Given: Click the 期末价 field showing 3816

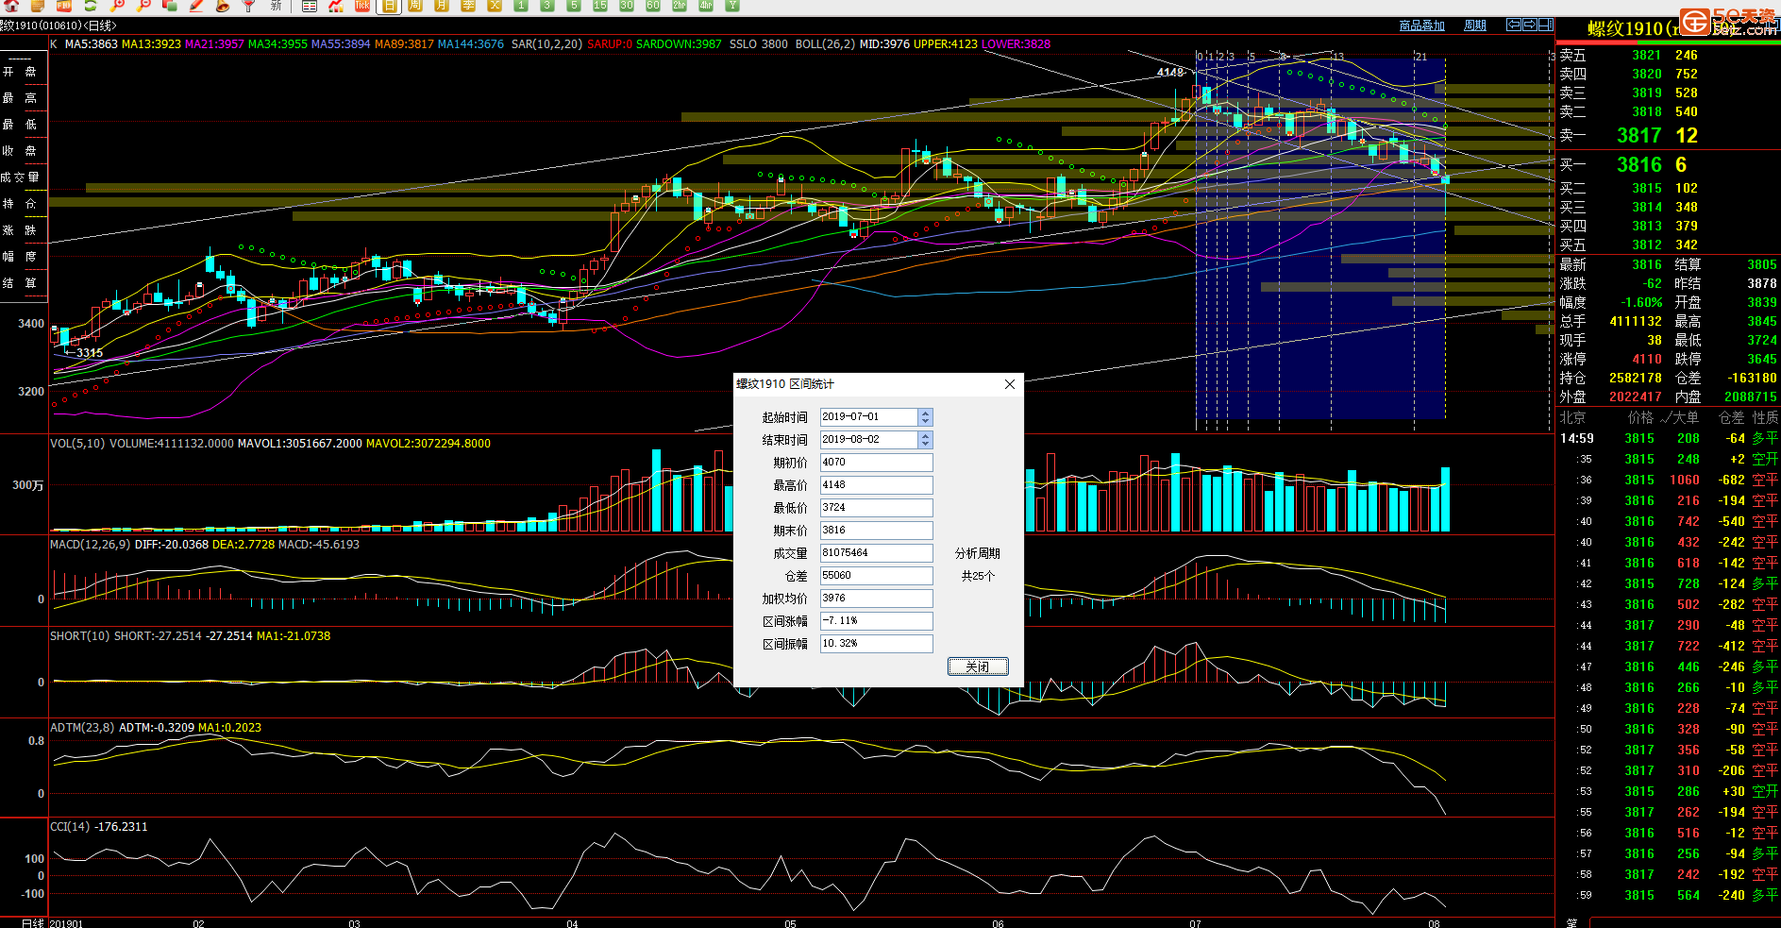Looking at the screenshot, I should [x=876, y=530].
